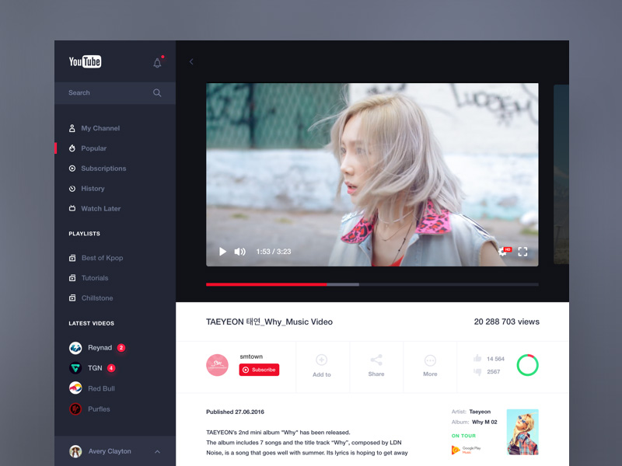Click the search magnifier icon
This screenshot has height=466, width=622.
point(157,92)
